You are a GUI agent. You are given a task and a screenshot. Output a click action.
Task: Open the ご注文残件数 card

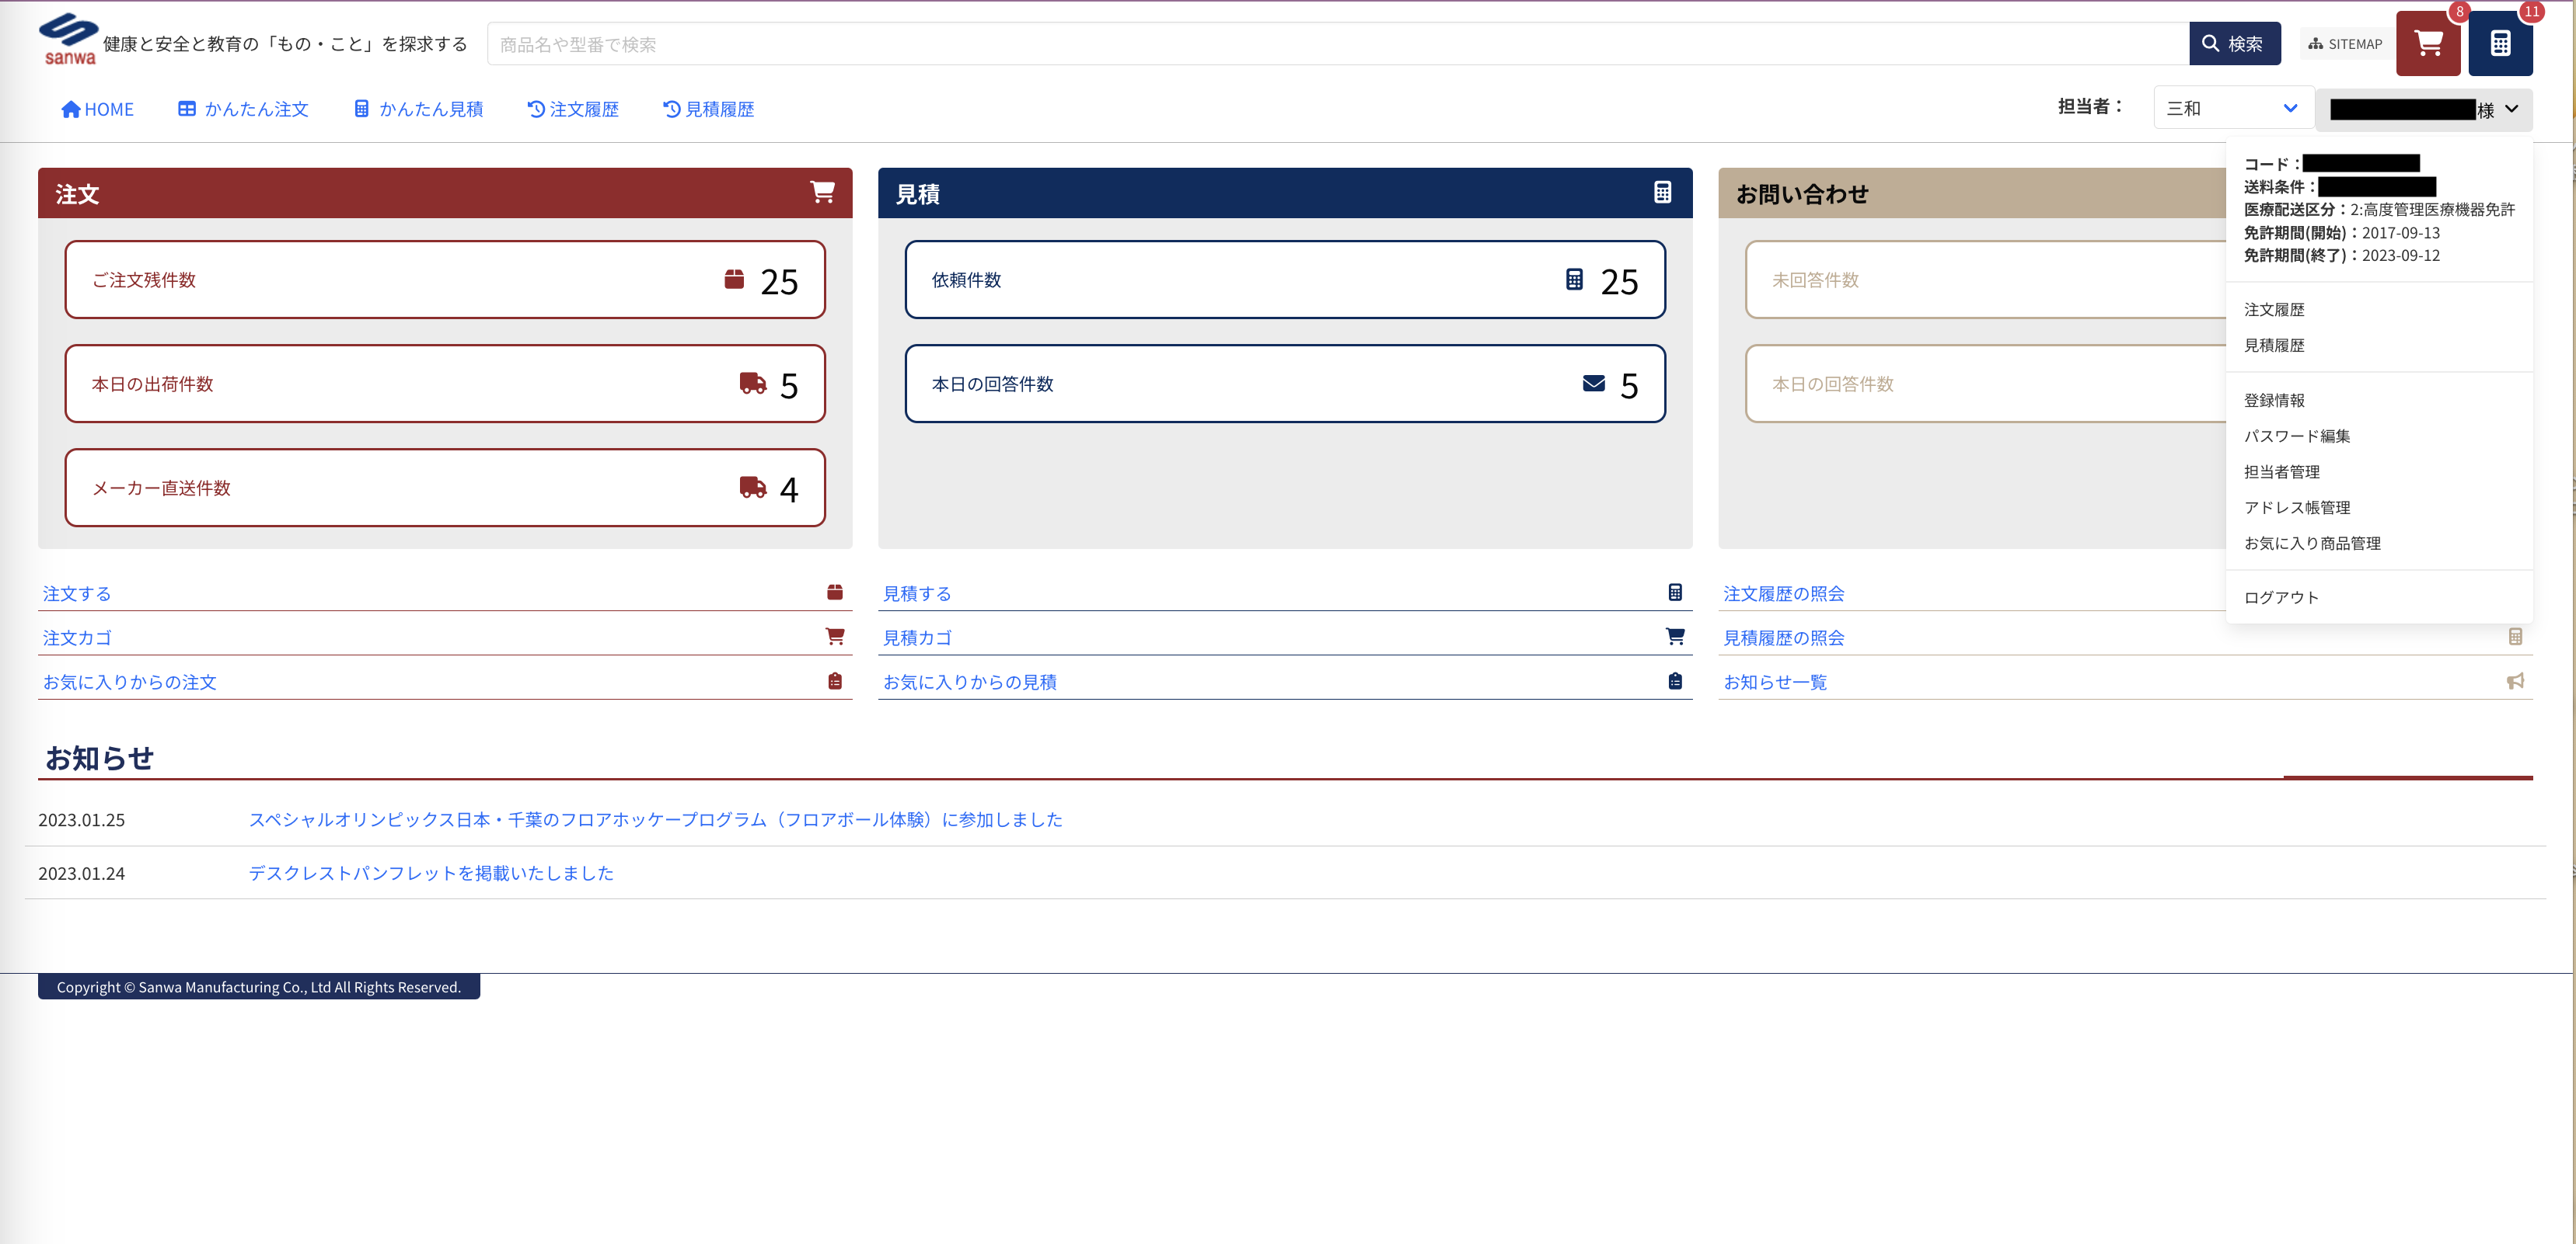point(445,280)
